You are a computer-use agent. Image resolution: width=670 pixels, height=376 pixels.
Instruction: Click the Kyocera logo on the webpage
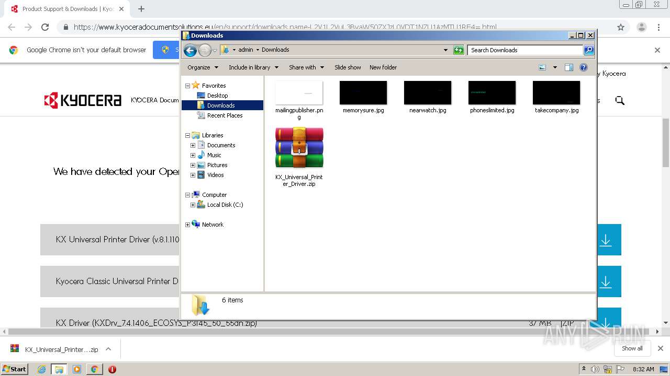point(83,100)
